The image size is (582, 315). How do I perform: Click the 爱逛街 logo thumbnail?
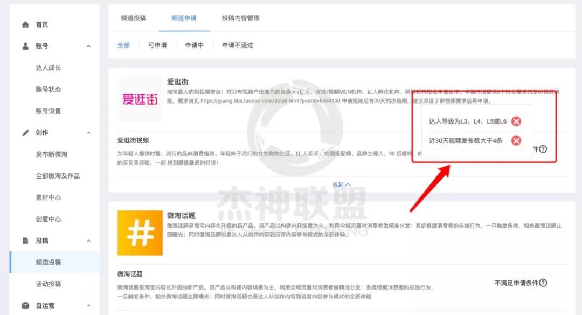click(x=140, y=99)
